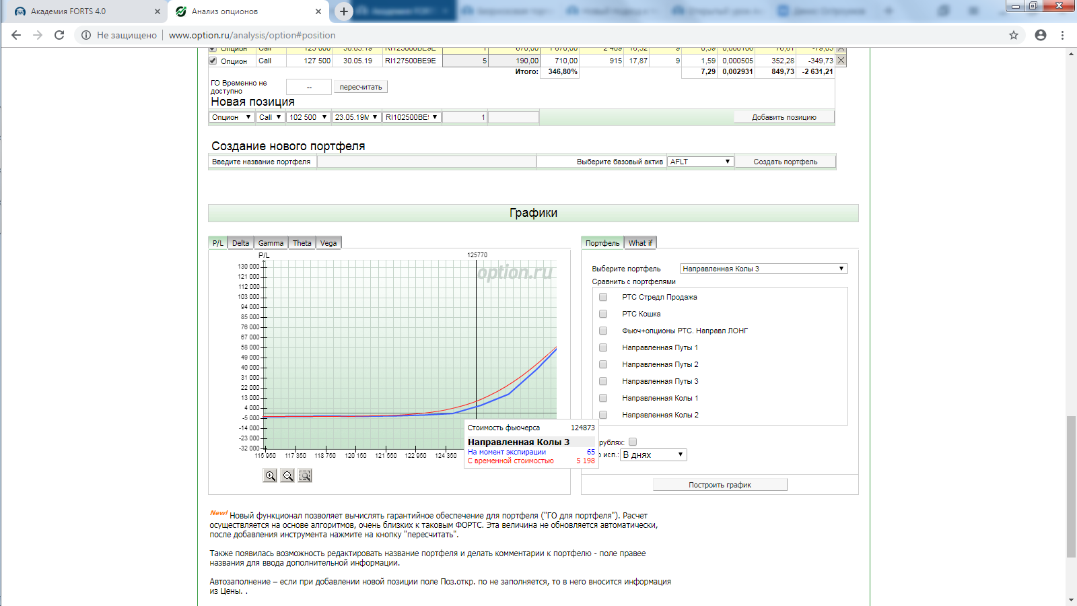Click the Построить график button
The width and height of the screenshot is (1077, 606).
(x=720, y=485)
